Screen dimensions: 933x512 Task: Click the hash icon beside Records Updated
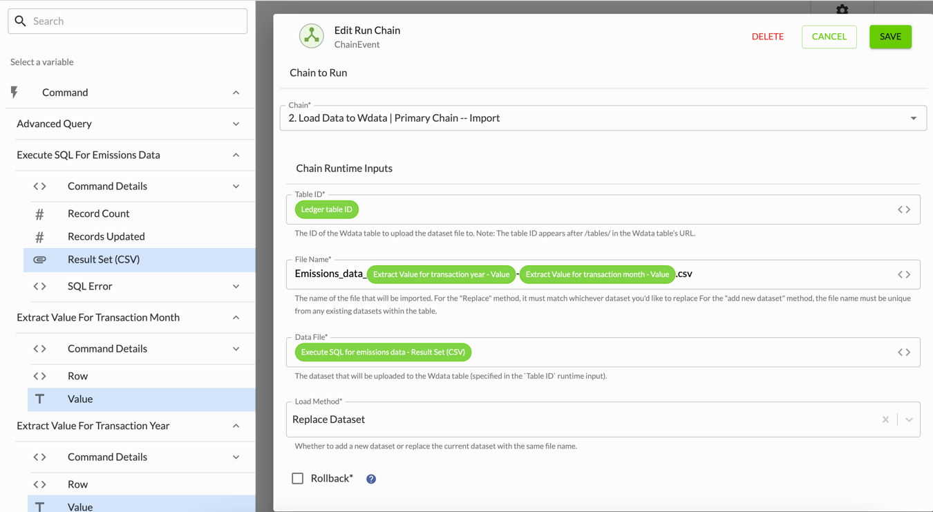pyautogui.click(x=39, y=237)
